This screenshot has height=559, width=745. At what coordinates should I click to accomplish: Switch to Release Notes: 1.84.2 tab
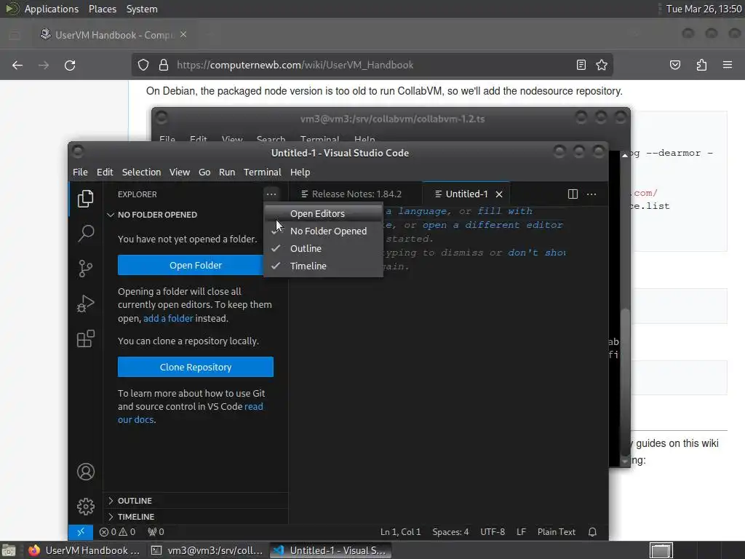click(355, 194)
